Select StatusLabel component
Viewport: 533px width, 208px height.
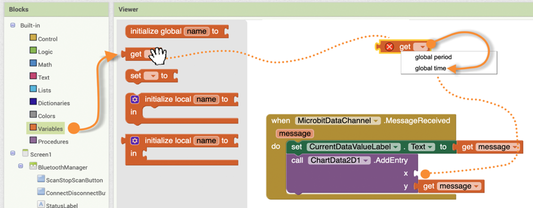click(x=62, y=205)
